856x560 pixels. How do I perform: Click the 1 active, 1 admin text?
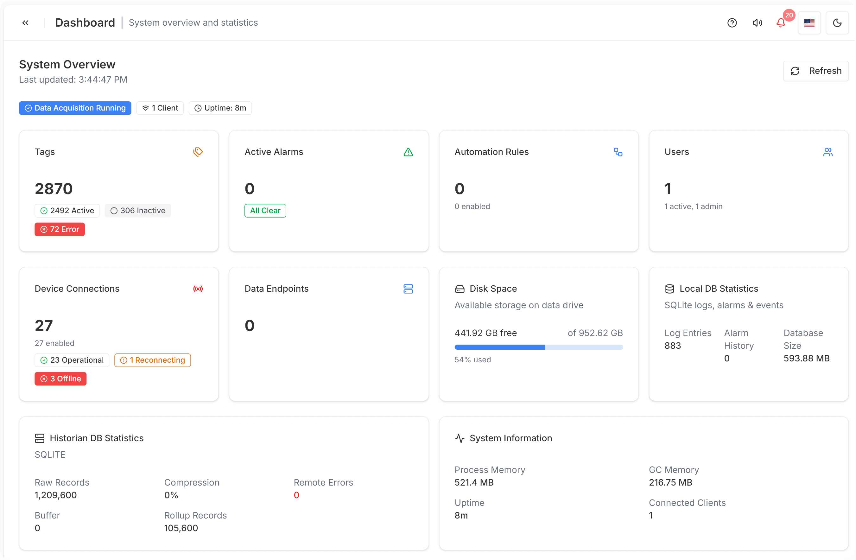coord(694,207)
